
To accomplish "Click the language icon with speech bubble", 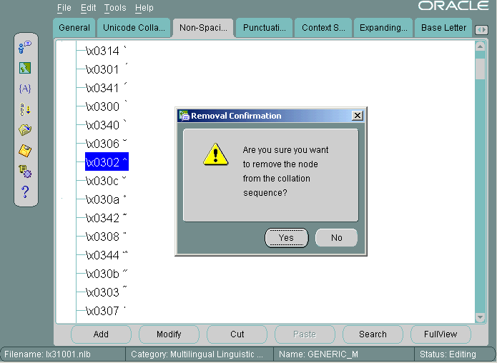I will tap(25, 47).
